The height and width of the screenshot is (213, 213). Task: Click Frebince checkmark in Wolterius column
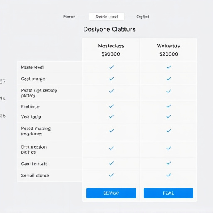(x=168, y=106)
